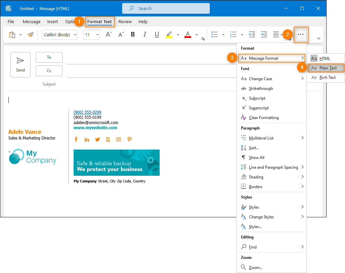Click the Decrease Indent icon
This screenshot has height=273, width=345.
[252, 35]
